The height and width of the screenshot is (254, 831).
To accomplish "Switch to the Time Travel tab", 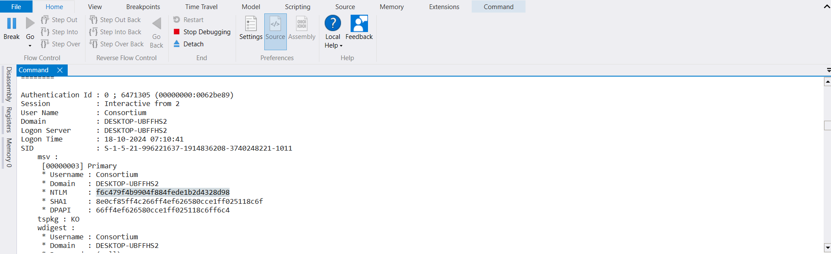I will pos(201,6).
